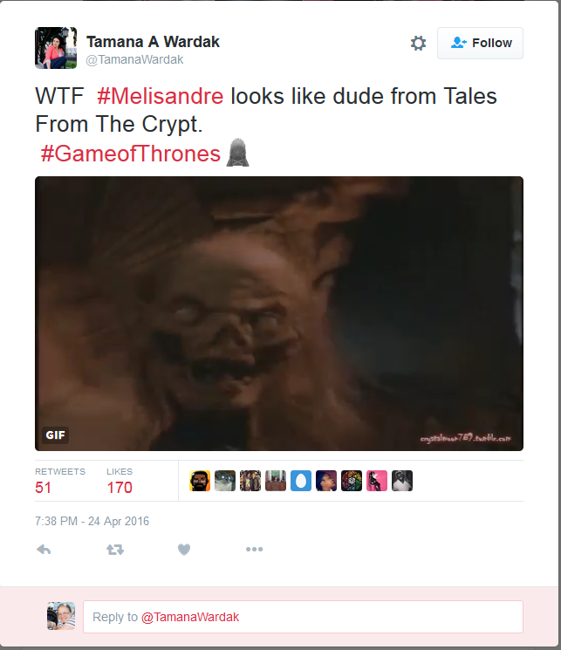Open the gear settings menu

point(418,43)
